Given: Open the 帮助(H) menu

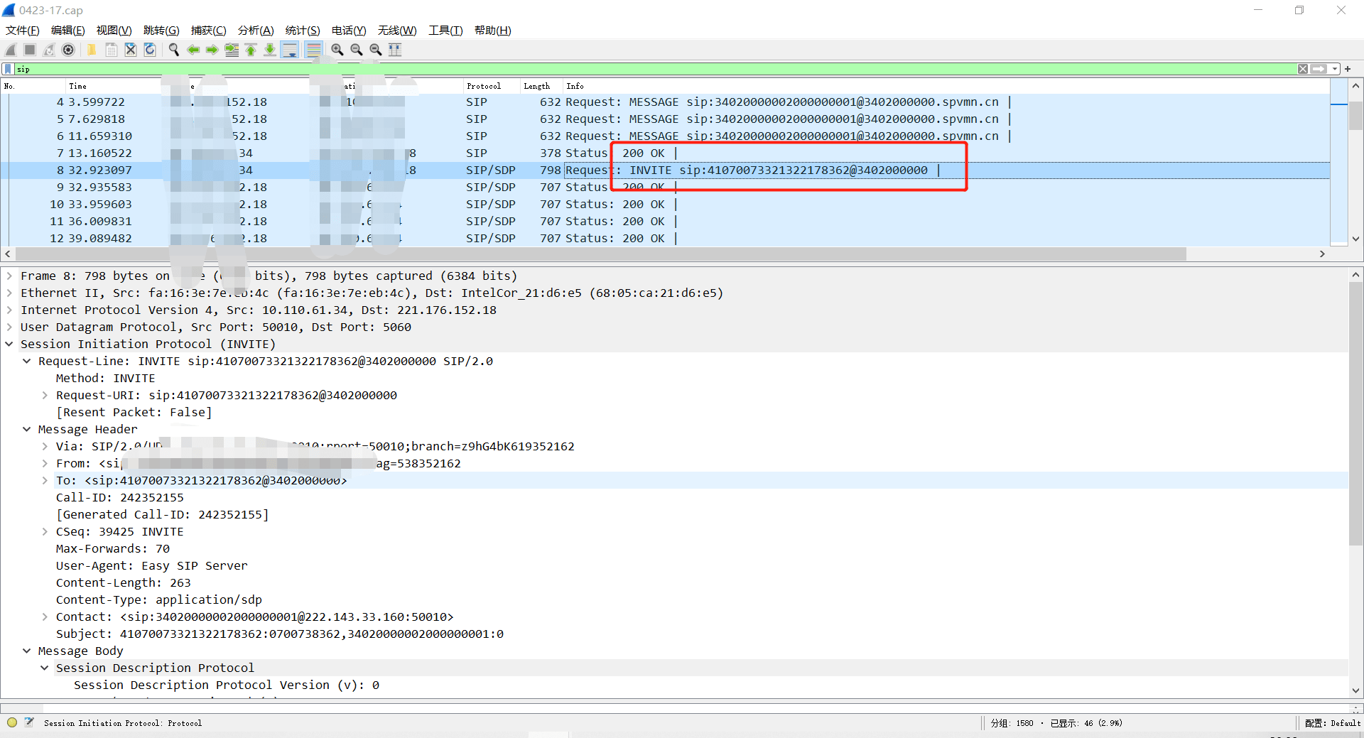Looking at the screenshot, I should pyautogui.click(x=493, y=31).
